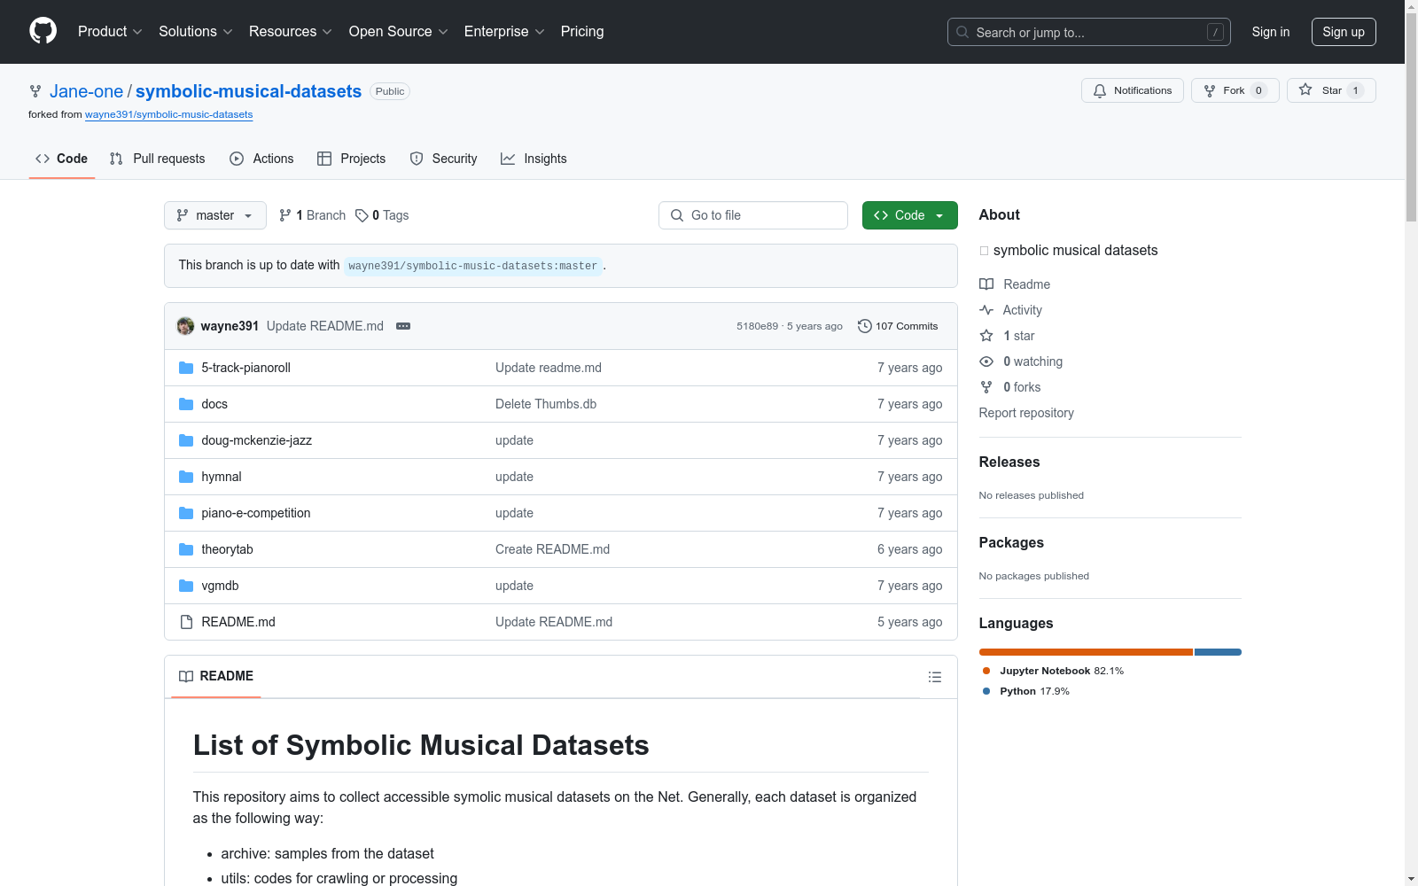Click the 107 Commits history icon
Viewport: 1418px width, 886px height.
(865, 326)
